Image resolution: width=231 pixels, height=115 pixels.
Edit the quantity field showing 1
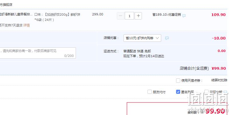pos(129,16)
